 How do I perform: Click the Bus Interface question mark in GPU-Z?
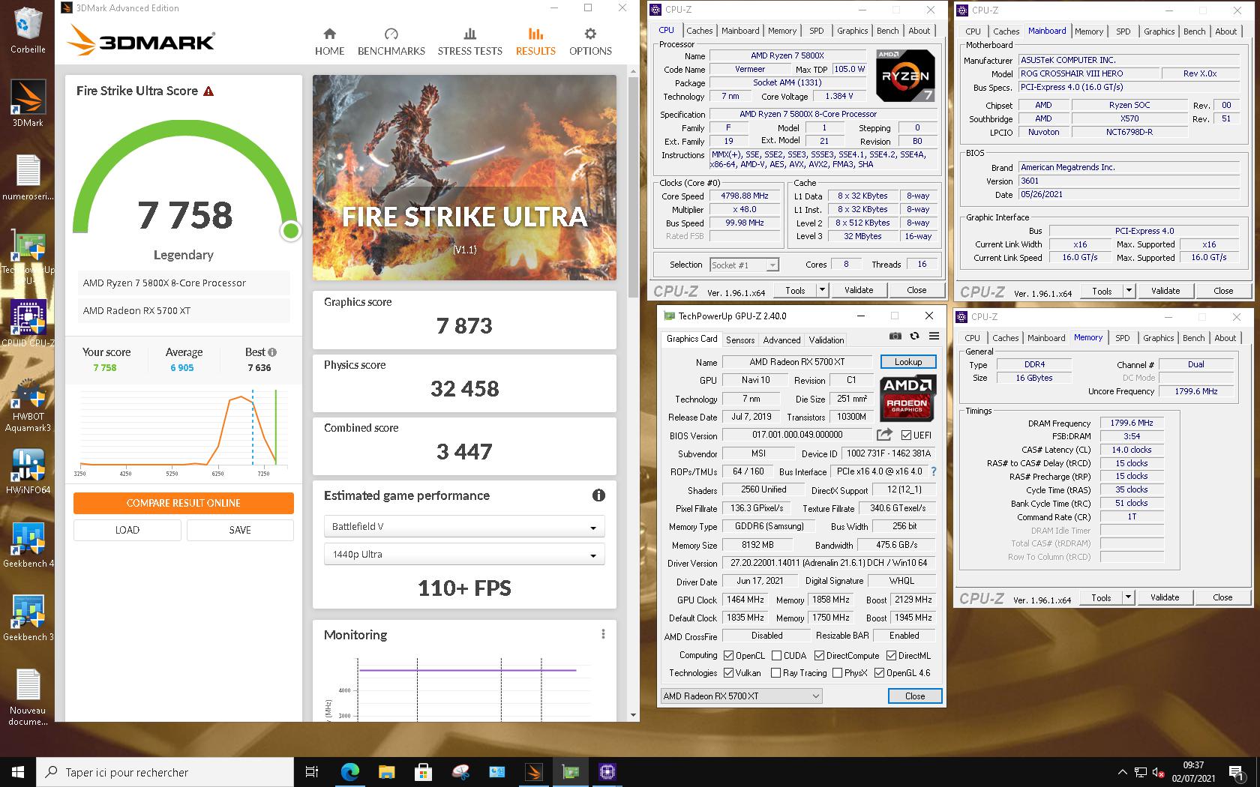(x=934, y=471)
